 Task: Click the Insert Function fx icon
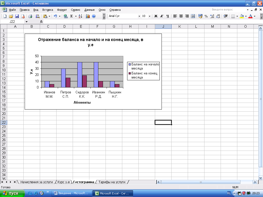click(41, 22)
